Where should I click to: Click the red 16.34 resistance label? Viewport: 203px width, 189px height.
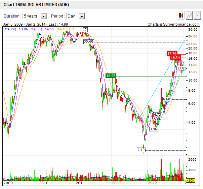tap(175, 58)
